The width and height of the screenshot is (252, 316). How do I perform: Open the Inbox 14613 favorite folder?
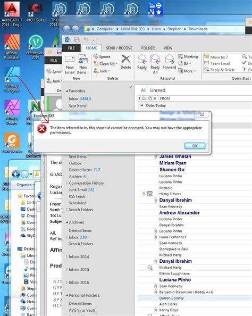(x=80, y=98)
